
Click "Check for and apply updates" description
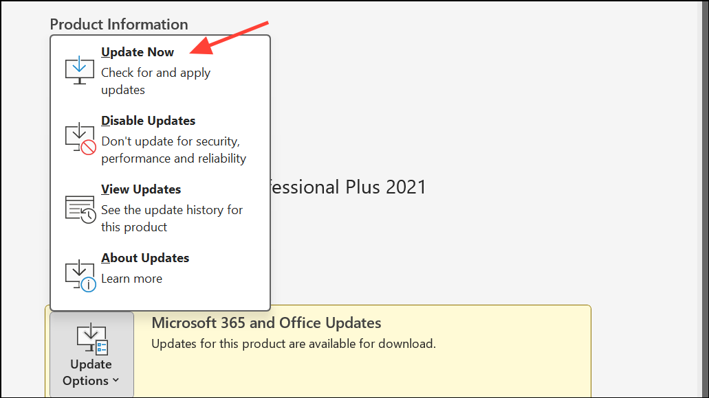[x=155, y=81]
